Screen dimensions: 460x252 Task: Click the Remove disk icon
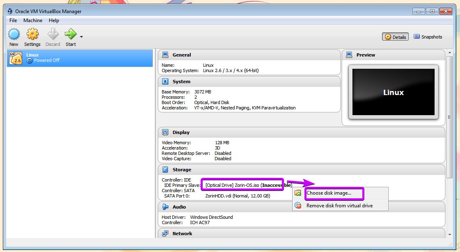(298, 205)
